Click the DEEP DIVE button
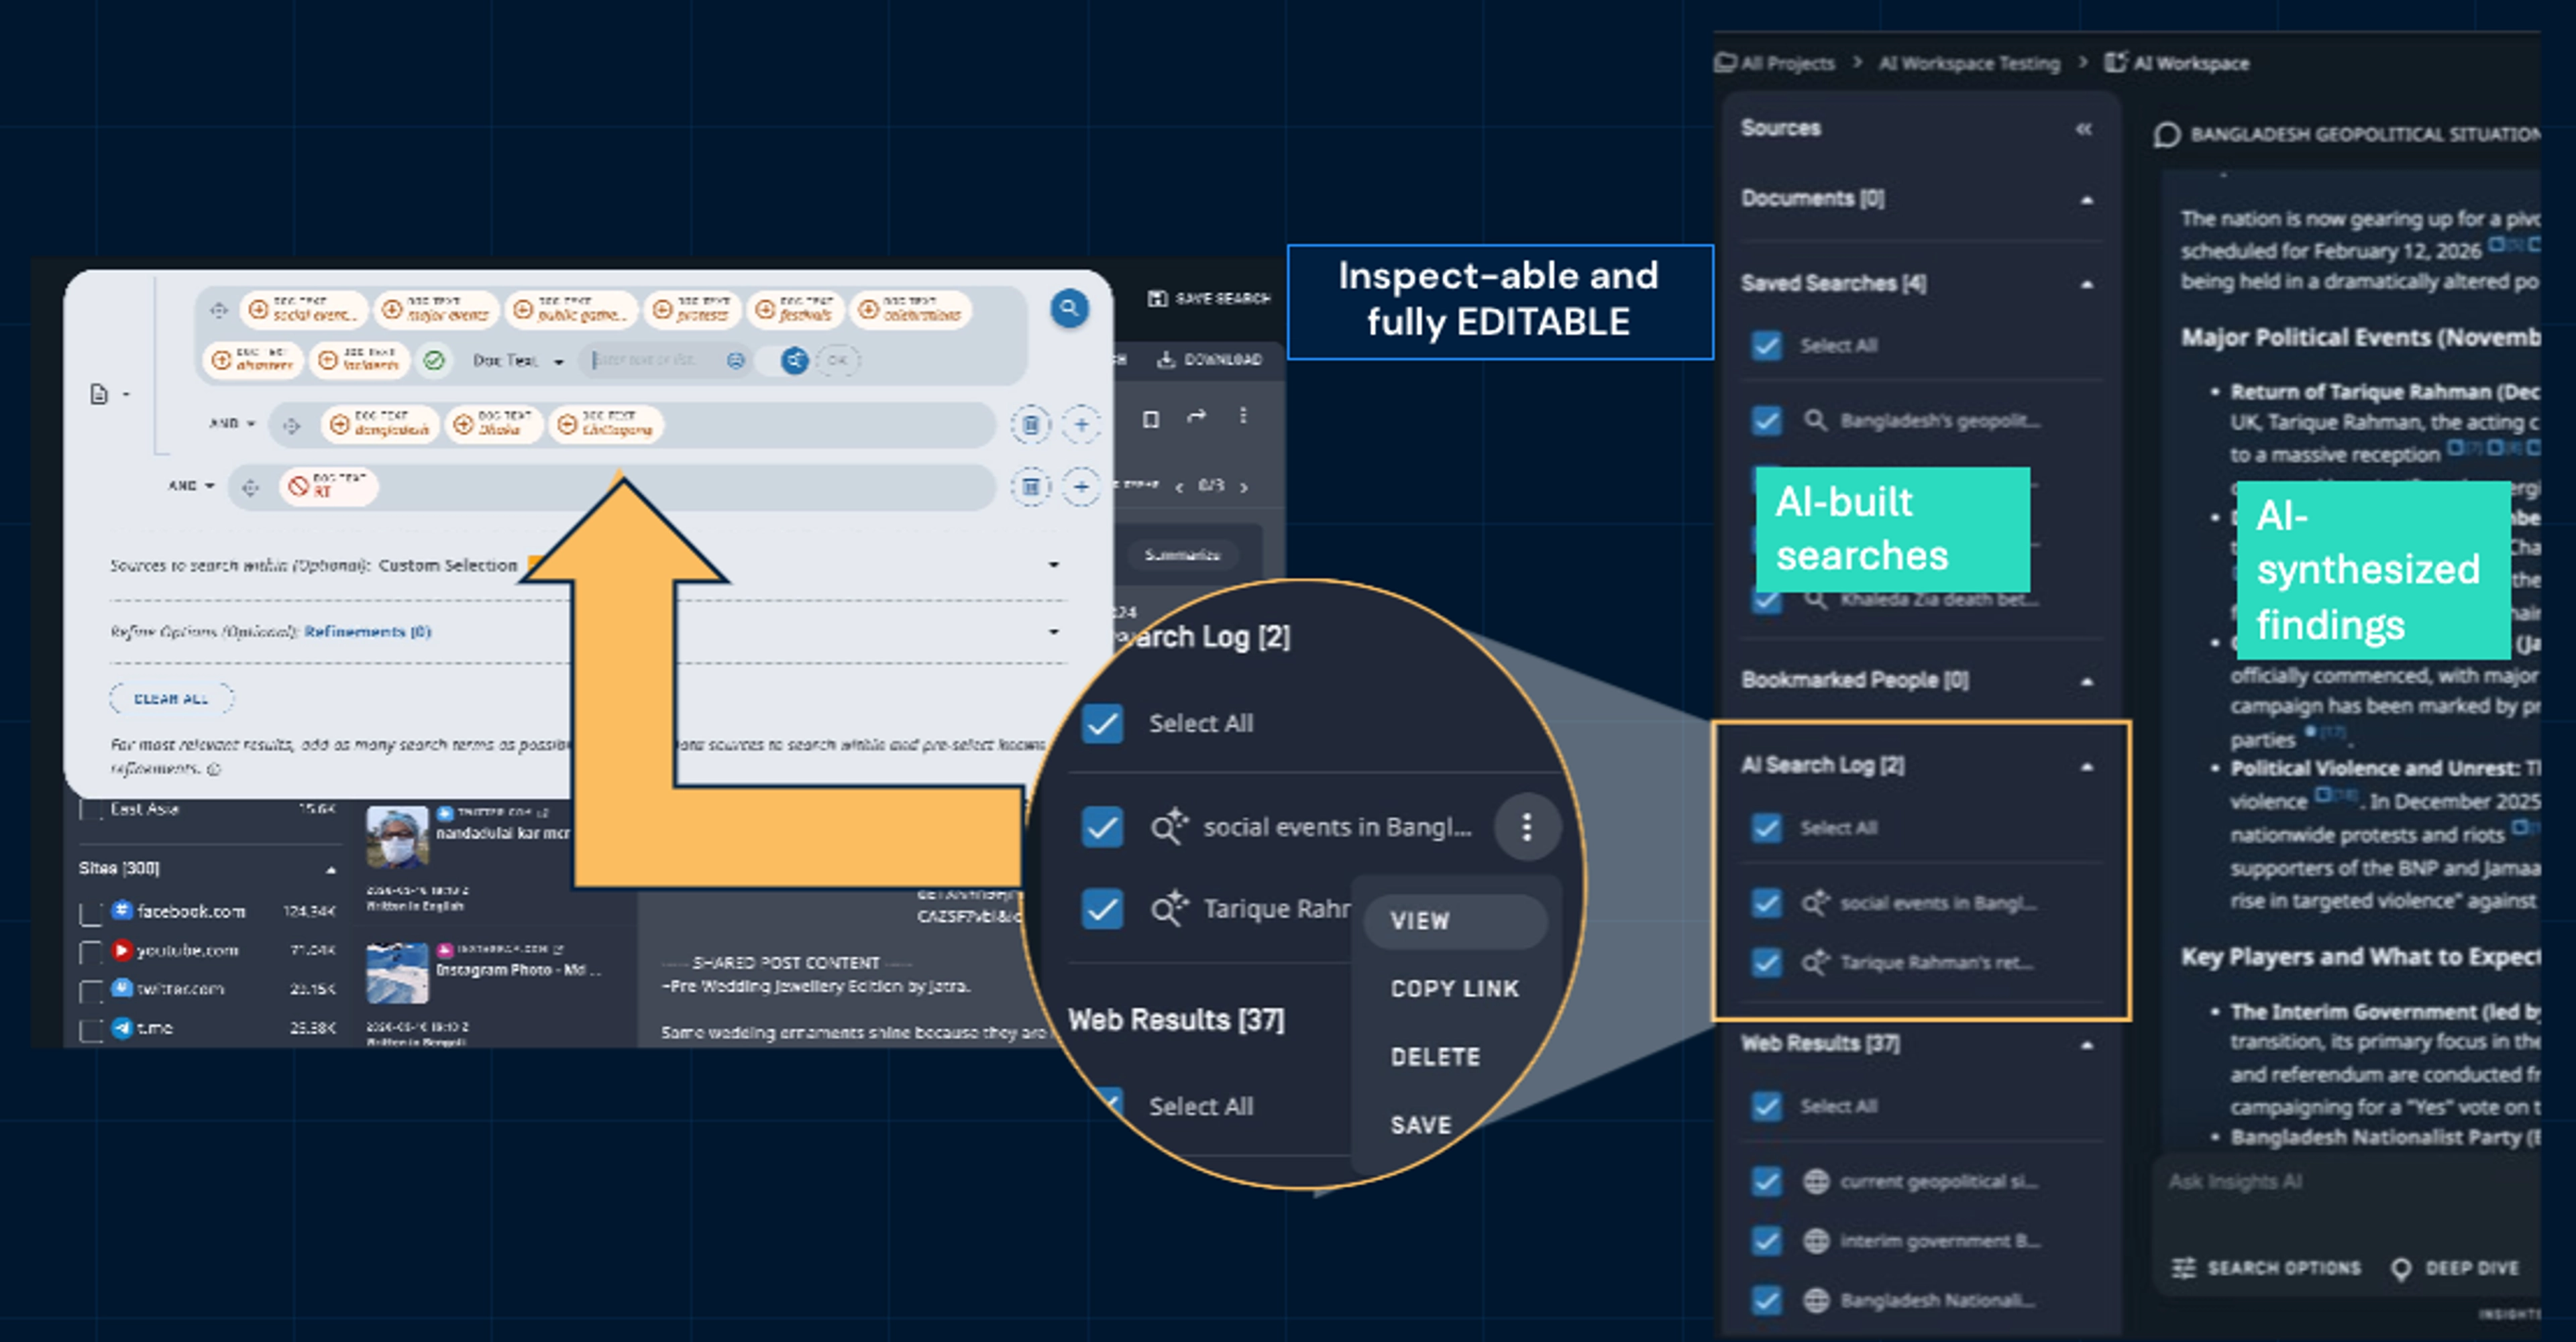 point(2455,1268)
